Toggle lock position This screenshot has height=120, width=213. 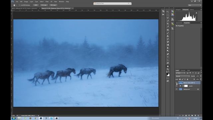coord(185,79)
